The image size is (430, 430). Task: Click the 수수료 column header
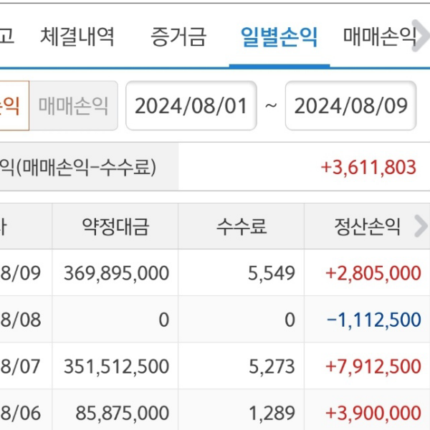point(242,227)
